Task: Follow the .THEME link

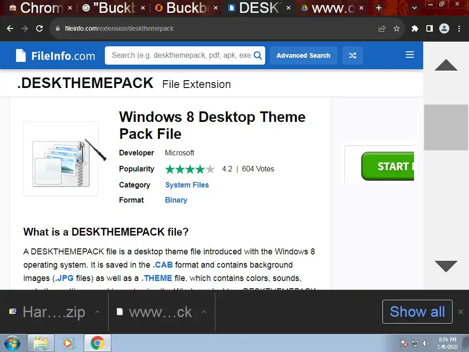Action: click(x=157, y=278)
